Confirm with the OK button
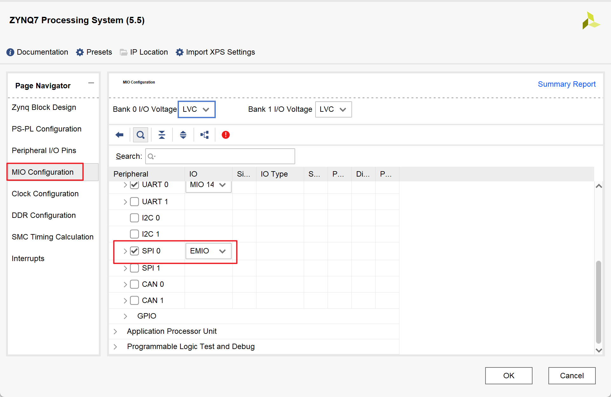611x397 pixels. [509, 376]
